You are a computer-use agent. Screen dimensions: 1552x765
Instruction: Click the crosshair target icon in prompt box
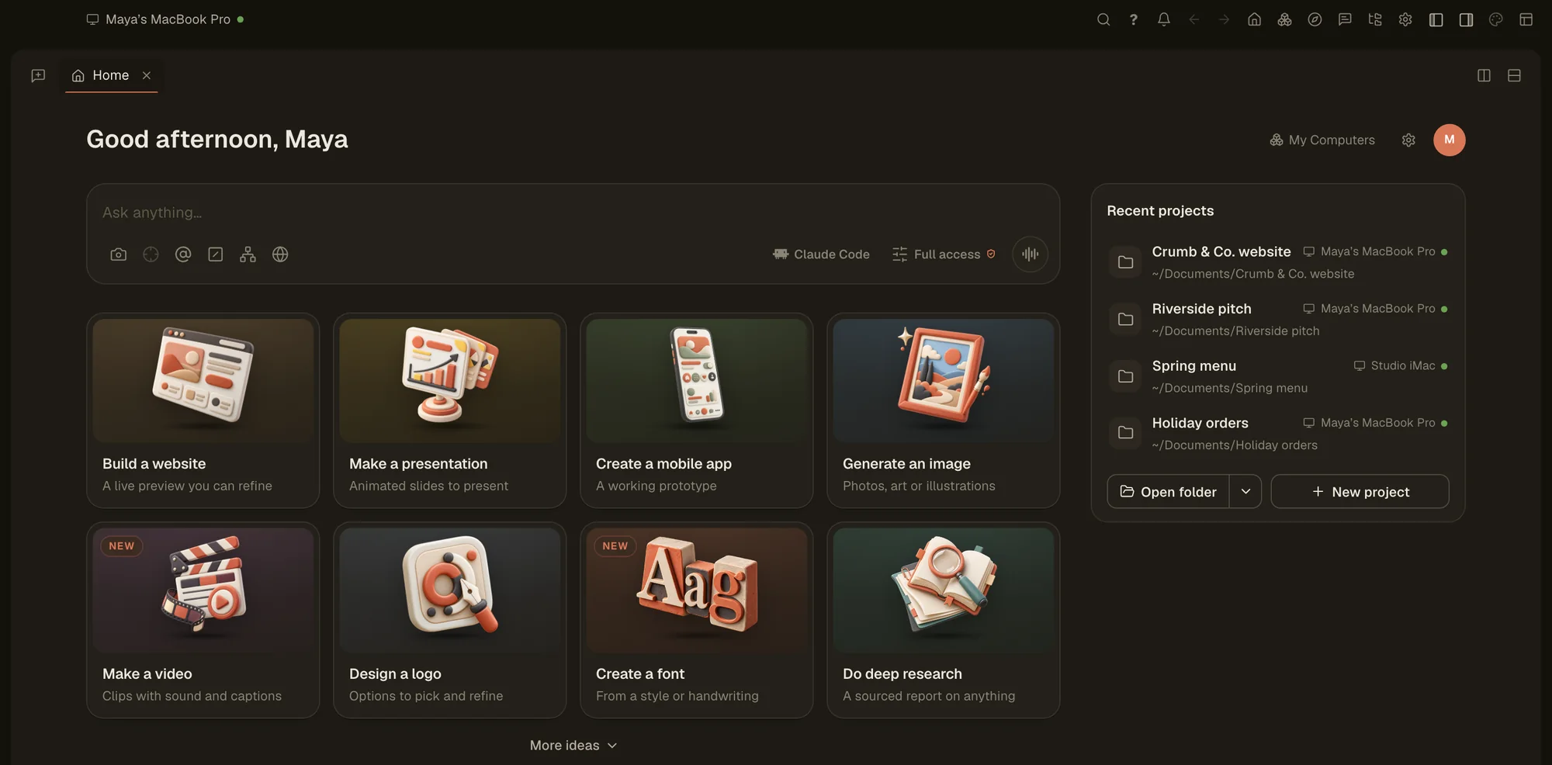pyautogui.click(x=151, y=254)
